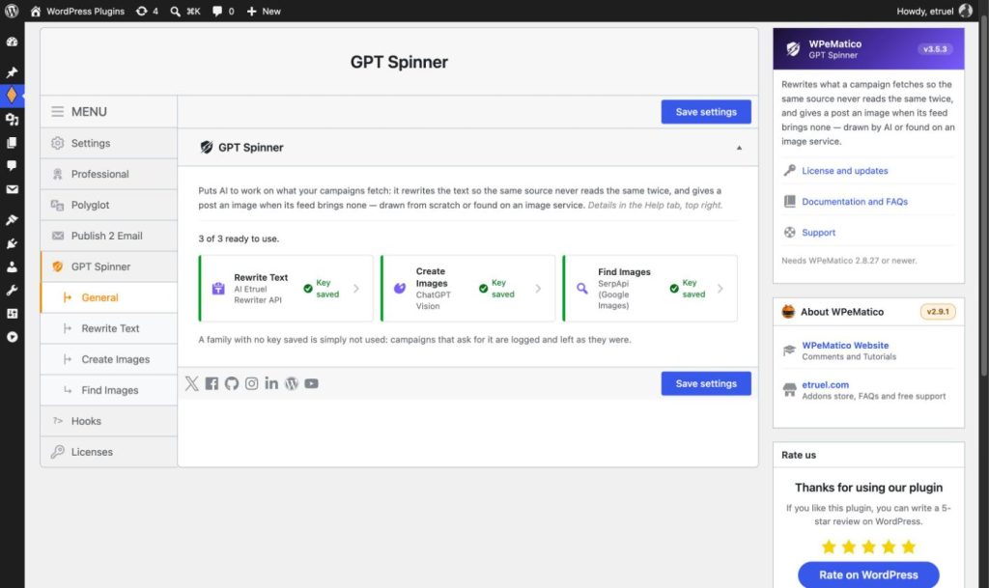Click the '3 of 3 ready to use.' text

pyautogui.click(x=239, y=238)
